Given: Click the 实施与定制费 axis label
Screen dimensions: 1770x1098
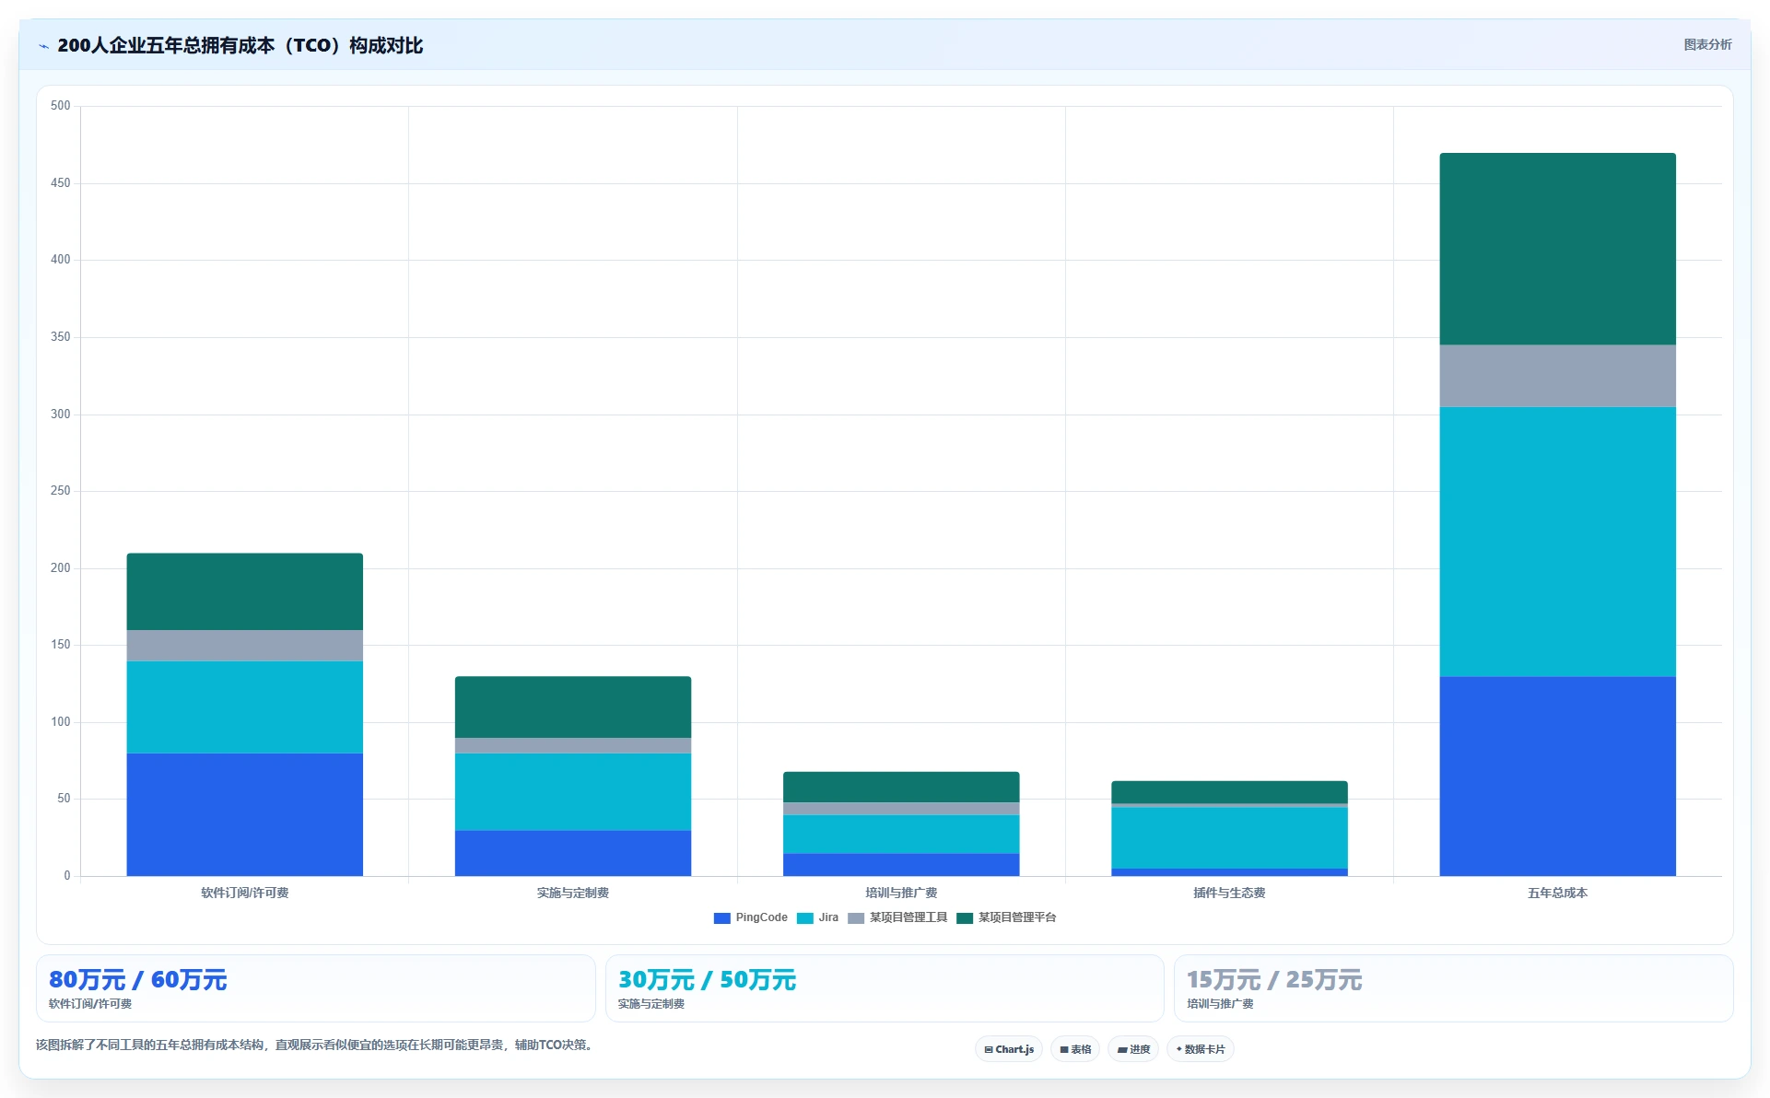Looking at the screenshot, I should [573, 893].
